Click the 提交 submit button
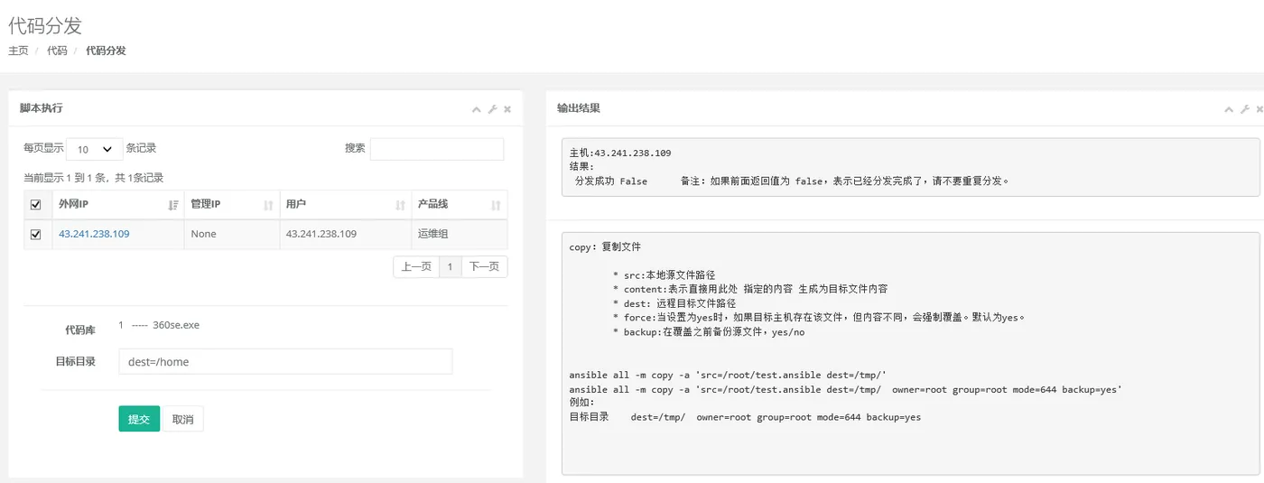The image size is (1264, 483). tap(139, 419)
